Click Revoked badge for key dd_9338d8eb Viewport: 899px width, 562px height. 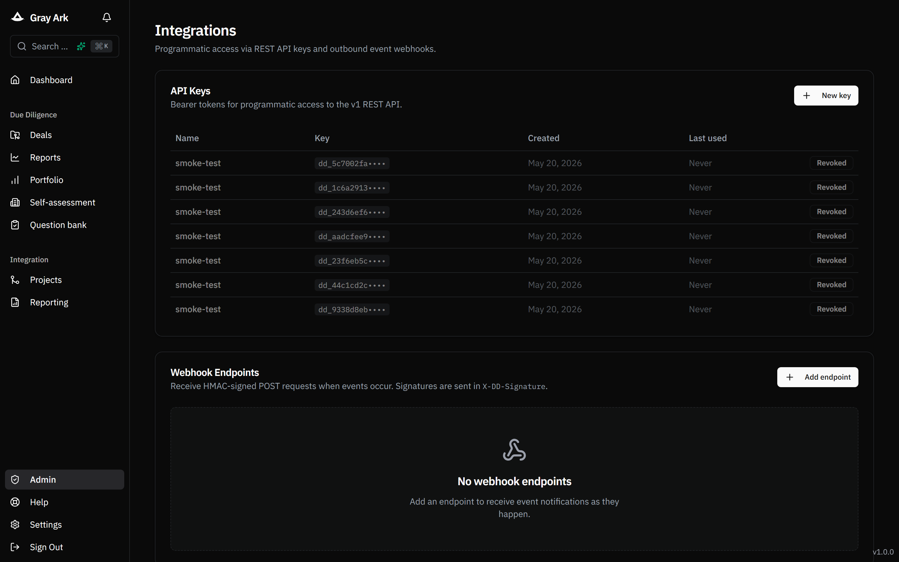click(831, 309)
